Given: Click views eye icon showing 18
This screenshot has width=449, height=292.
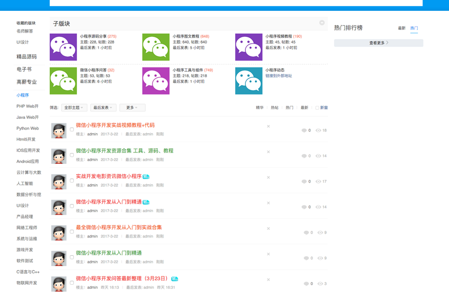Looking at the screenshot, I should click(x=318, y=130).
